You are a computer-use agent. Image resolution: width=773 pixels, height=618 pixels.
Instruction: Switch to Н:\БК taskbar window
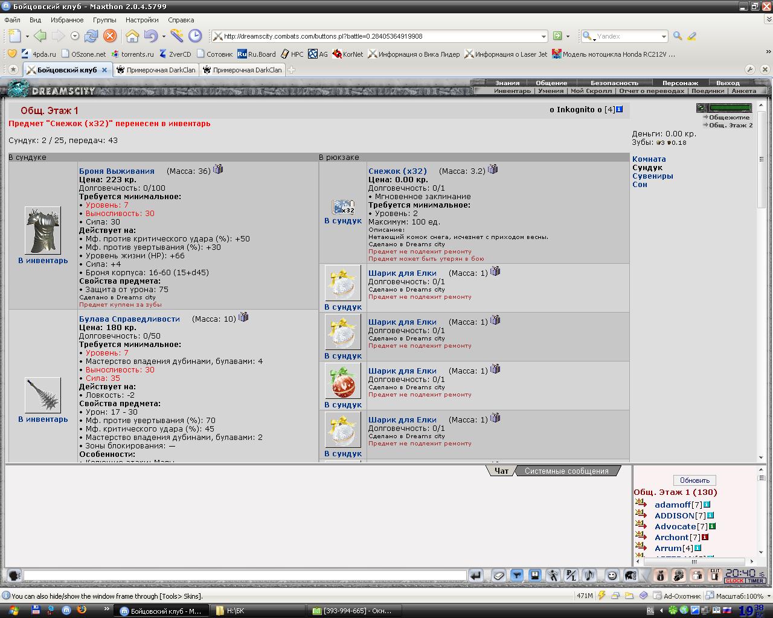pyautogui.click(x=258, y=611)
